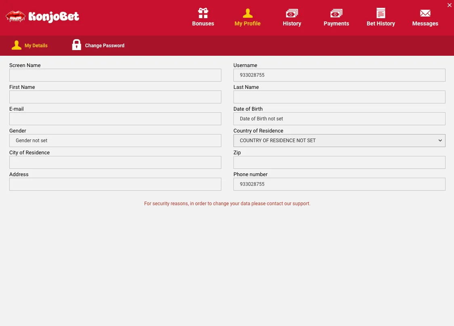The image size is (454, 326).
Task: Expand the Country of Residence dropdown
Action: tap(339, 141)
